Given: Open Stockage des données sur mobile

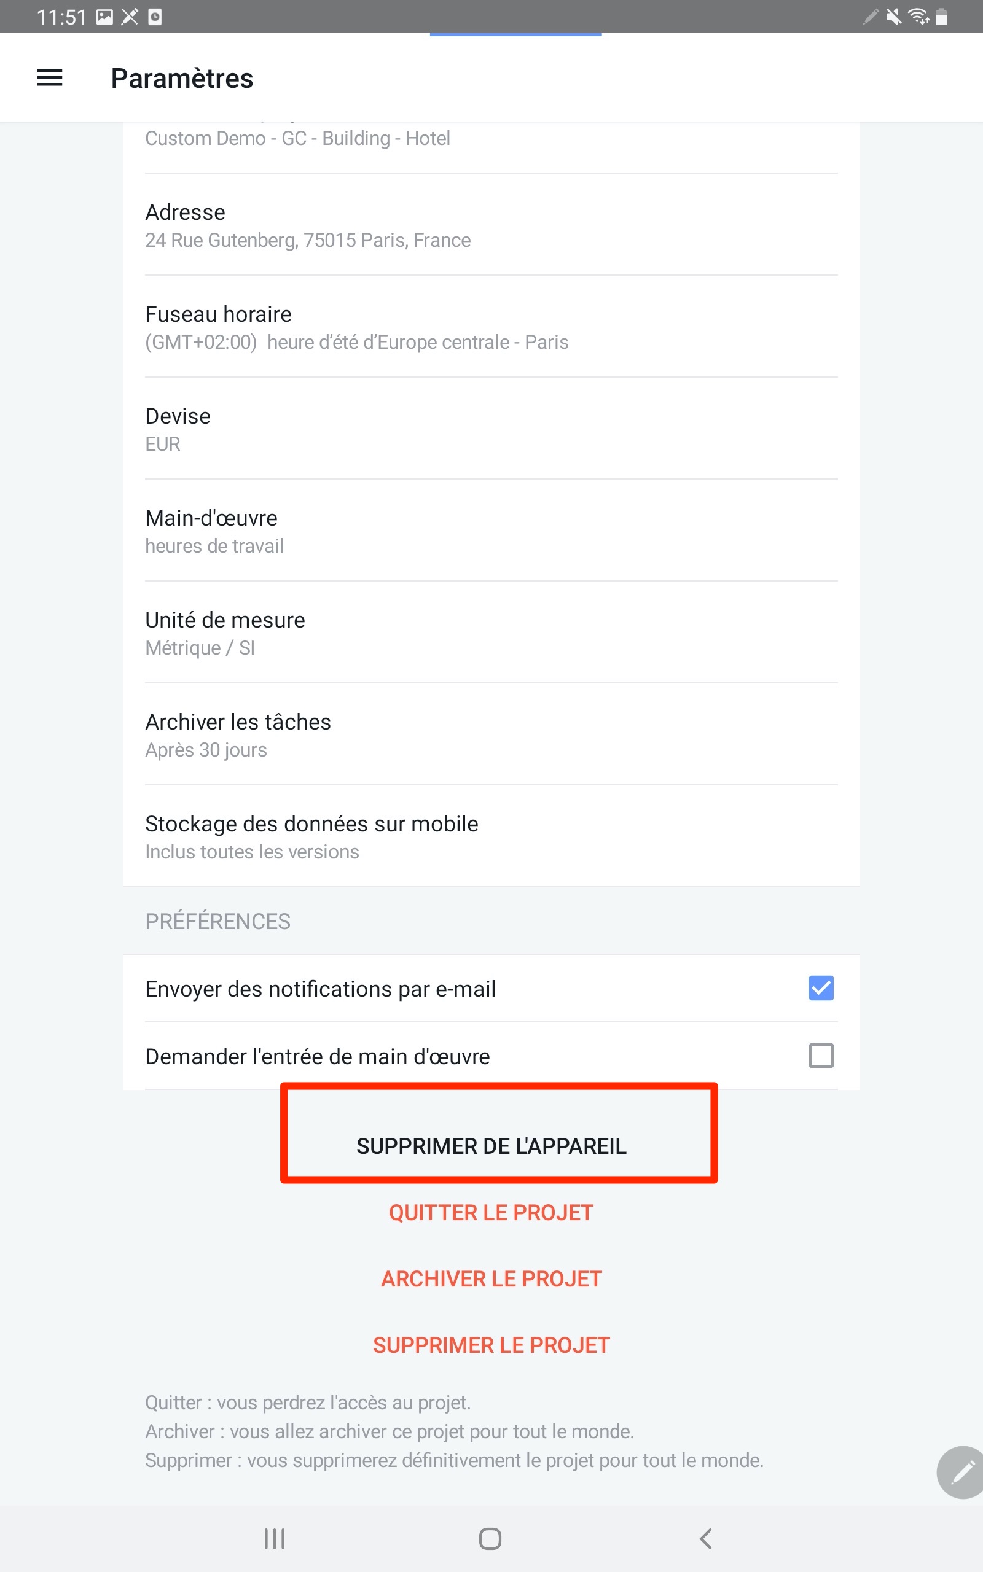Looking at the screenshot, I should (491, 837).
